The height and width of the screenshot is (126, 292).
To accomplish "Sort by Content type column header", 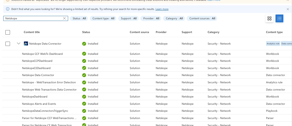I will tap(274, 32).
